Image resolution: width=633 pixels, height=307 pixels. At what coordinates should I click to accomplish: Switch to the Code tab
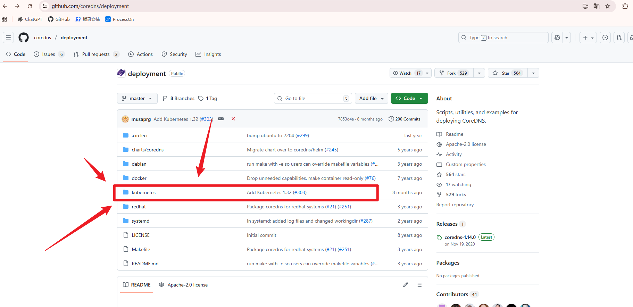[16, 54]
